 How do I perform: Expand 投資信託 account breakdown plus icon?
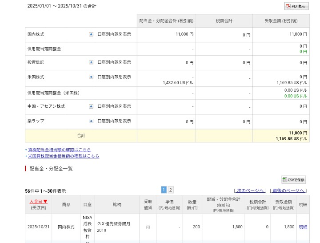(91, 63)
